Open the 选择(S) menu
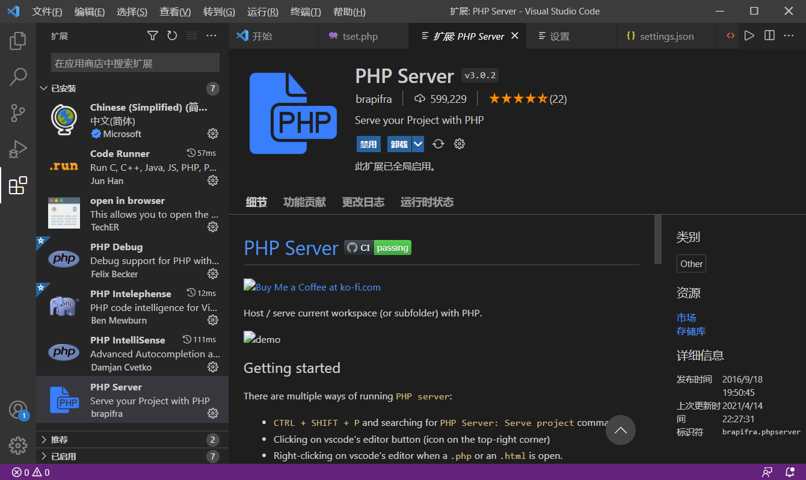Image resolution: width=806 pixels, height=480 pixels. point(132,12)
